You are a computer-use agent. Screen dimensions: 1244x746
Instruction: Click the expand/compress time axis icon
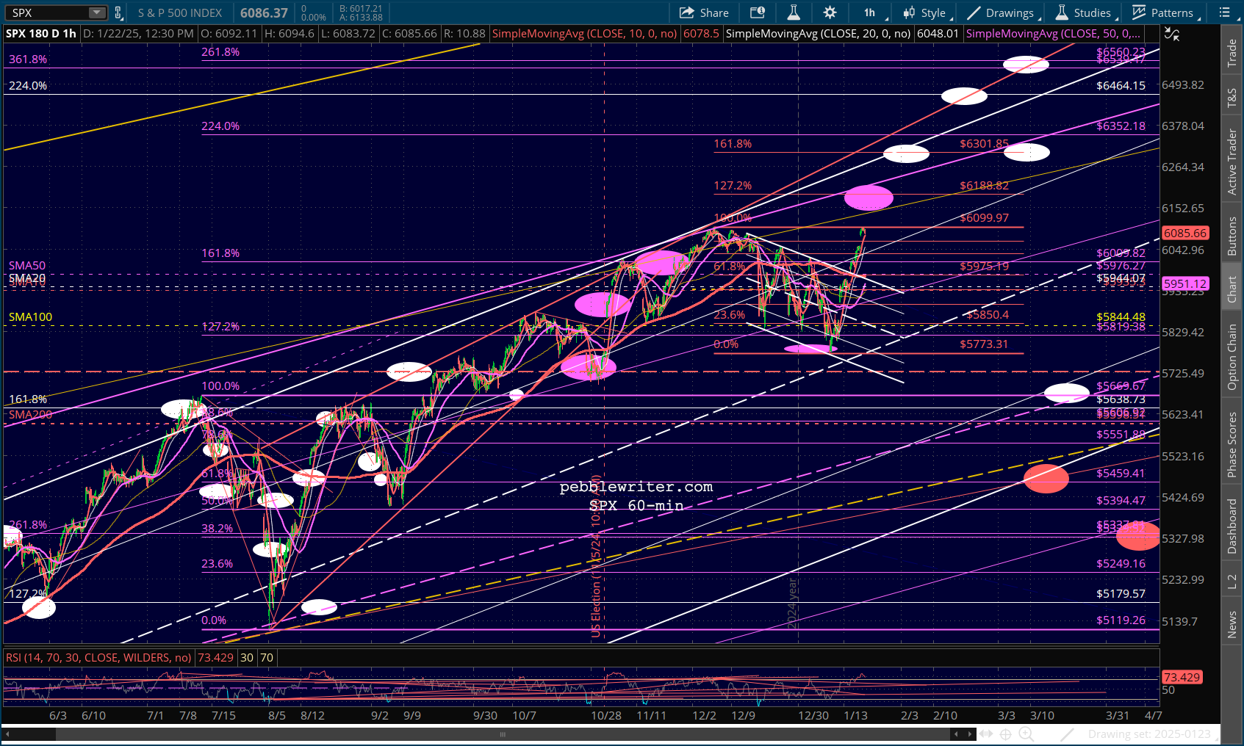(x=985, y=734)
